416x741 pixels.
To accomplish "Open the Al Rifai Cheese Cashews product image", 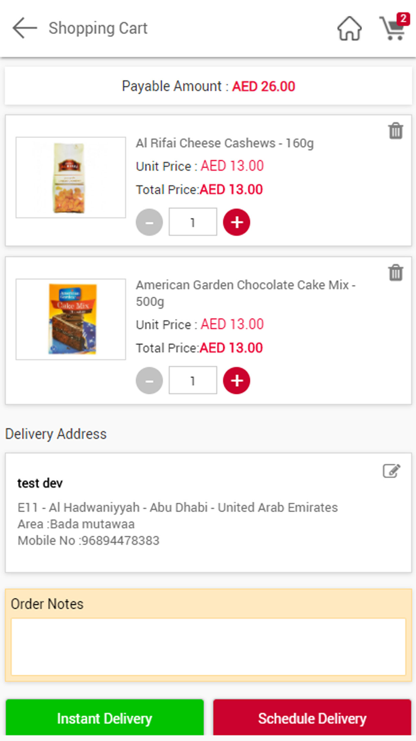I will click(71, 178).
